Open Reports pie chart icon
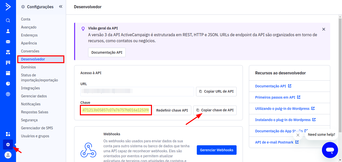 pos(8,84)
